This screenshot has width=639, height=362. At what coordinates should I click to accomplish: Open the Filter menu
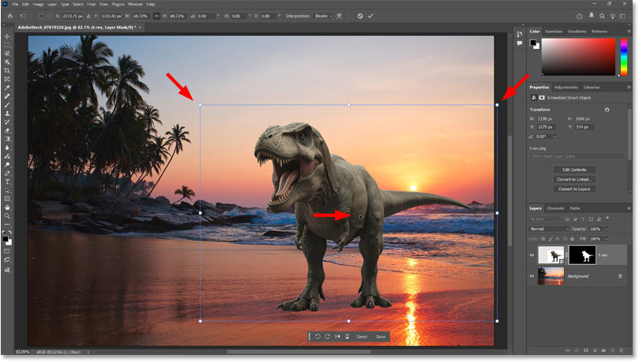(x=92, y=4)
